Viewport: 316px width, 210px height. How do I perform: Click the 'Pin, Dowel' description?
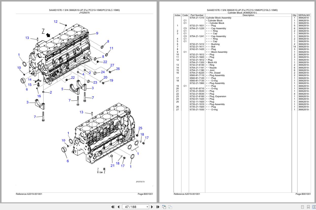coord(215,73)
